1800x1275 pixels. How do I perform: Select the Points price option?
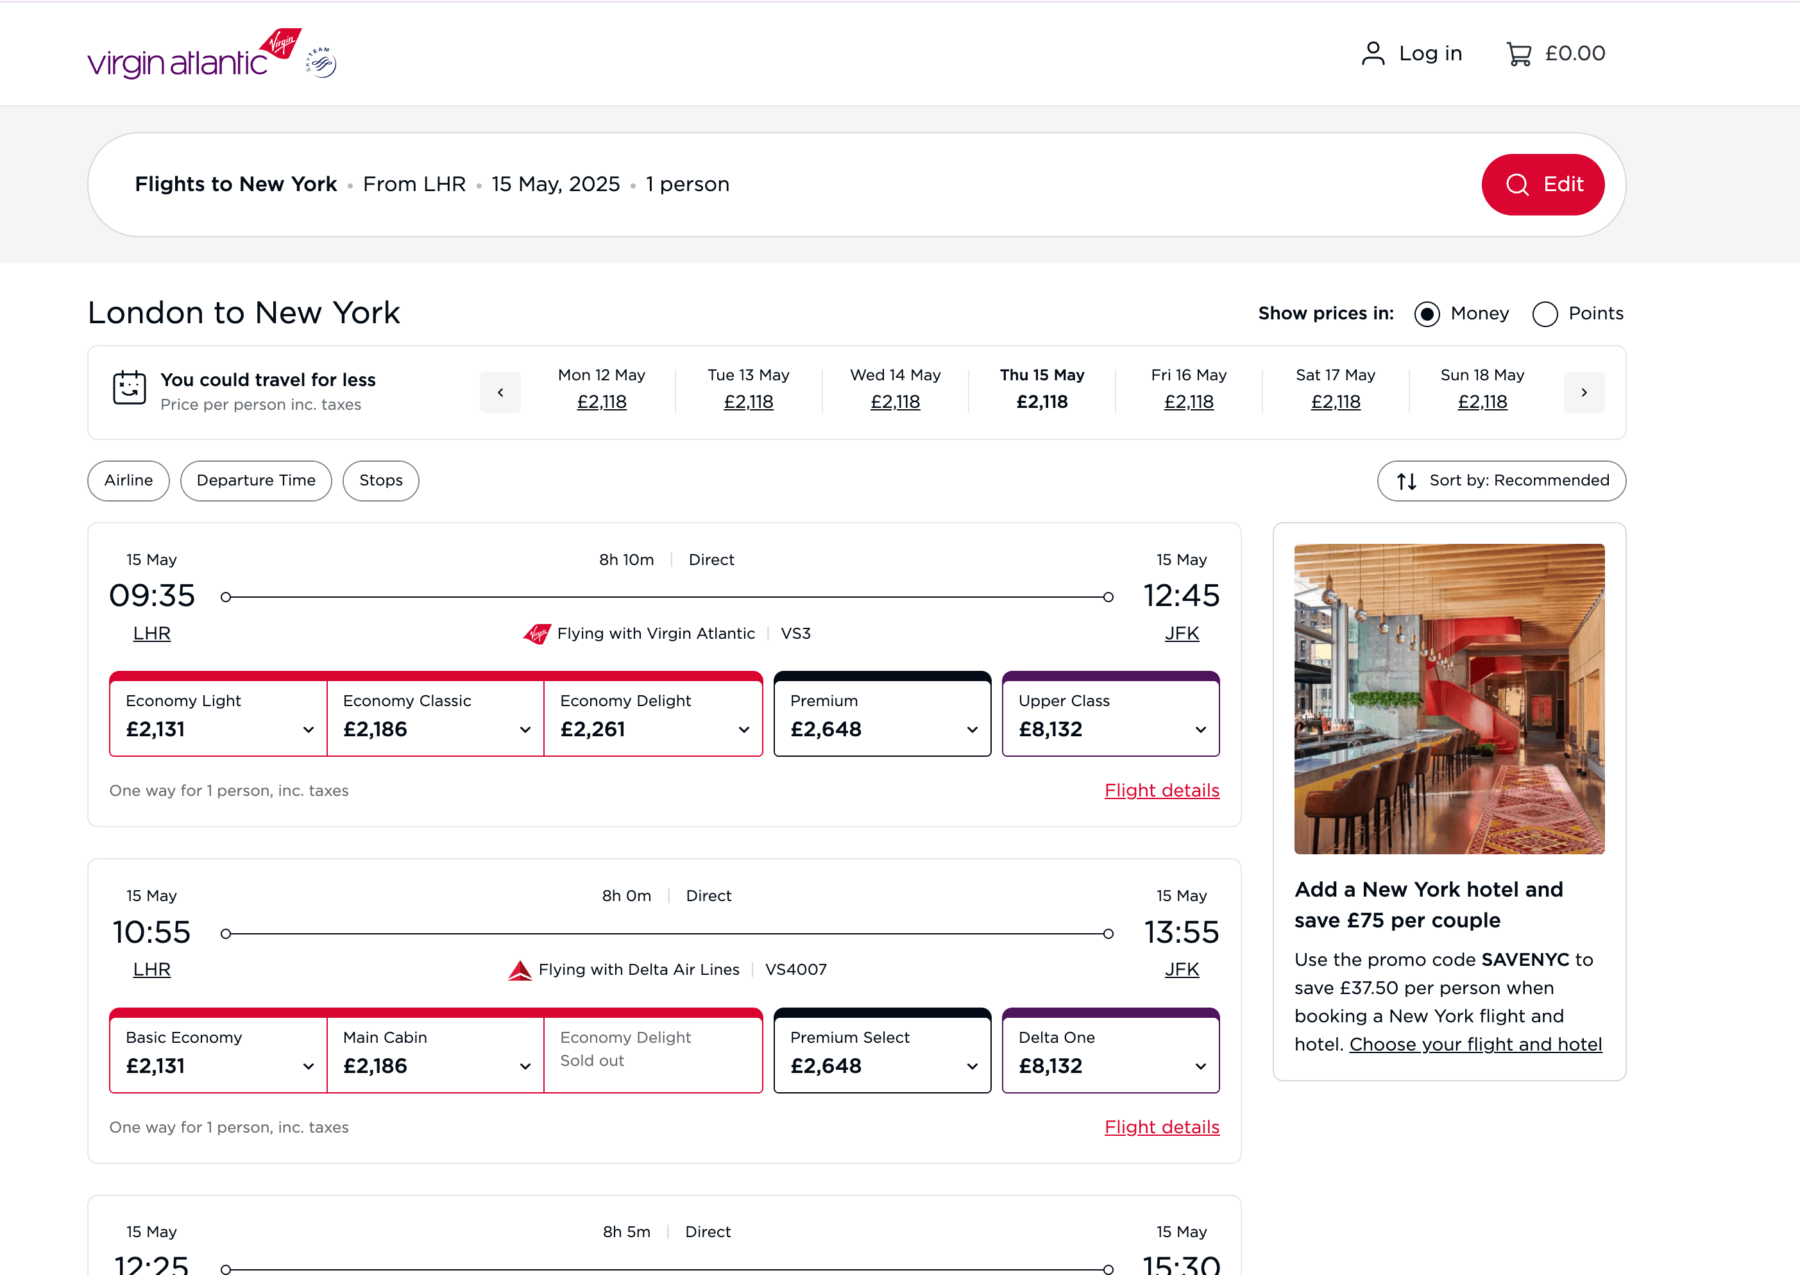[x=1545, y=313]
